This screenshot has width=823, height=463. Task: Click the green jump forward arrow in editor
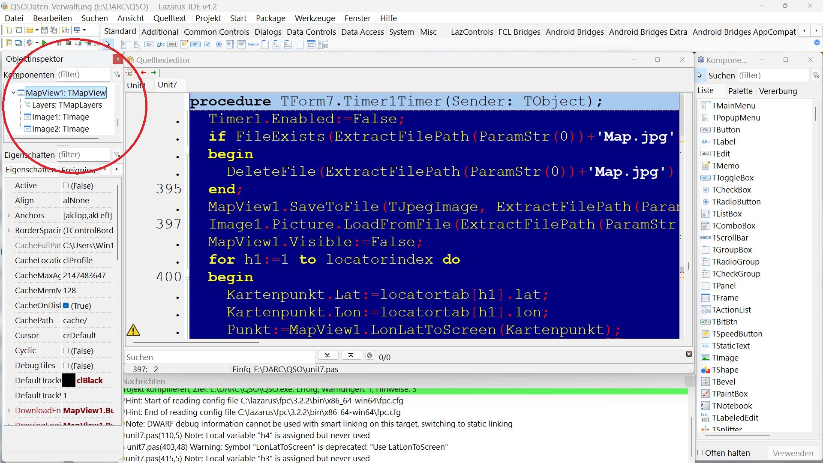pyautogui.click(x=153, y=72)
